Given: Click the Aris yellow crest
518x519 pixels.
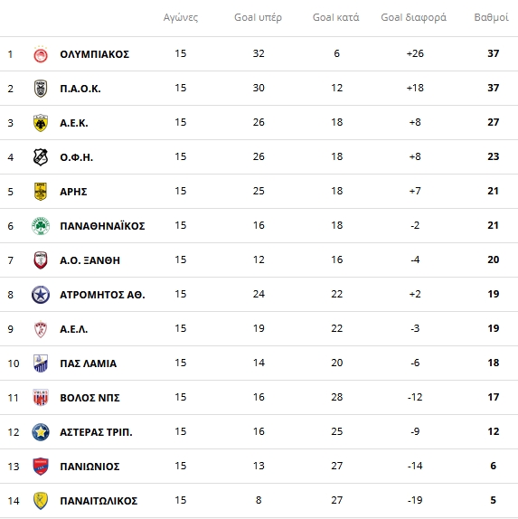Looking at the screenshot, I should [x=41, y=192].
